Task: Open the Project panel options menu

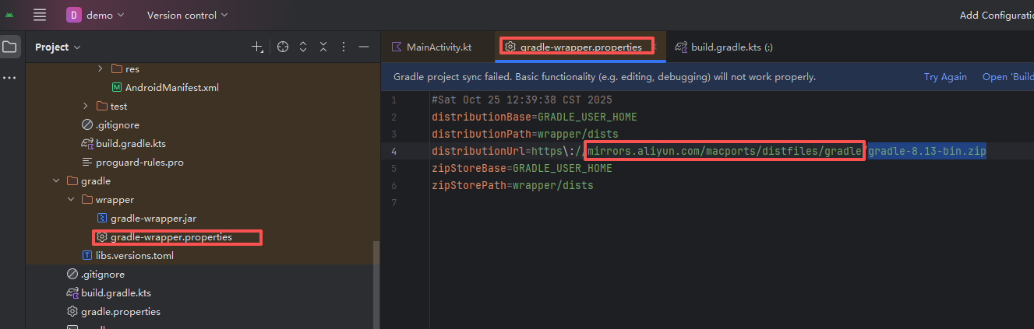Action: [x=343, y=47]
